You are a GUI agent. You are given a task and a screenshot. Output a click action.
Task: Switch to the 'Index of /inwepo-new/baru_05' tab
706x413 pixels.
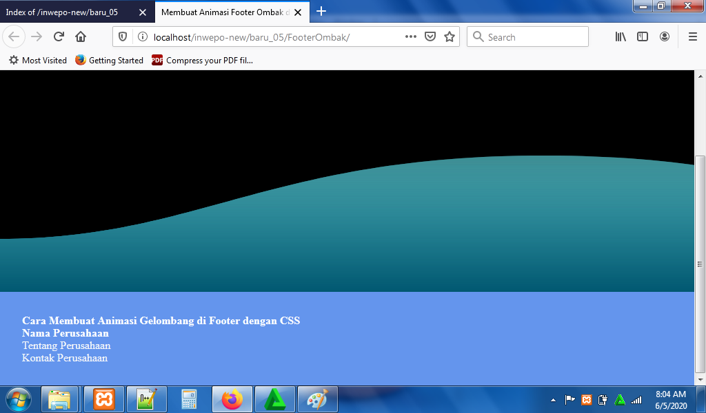(77, 12)
